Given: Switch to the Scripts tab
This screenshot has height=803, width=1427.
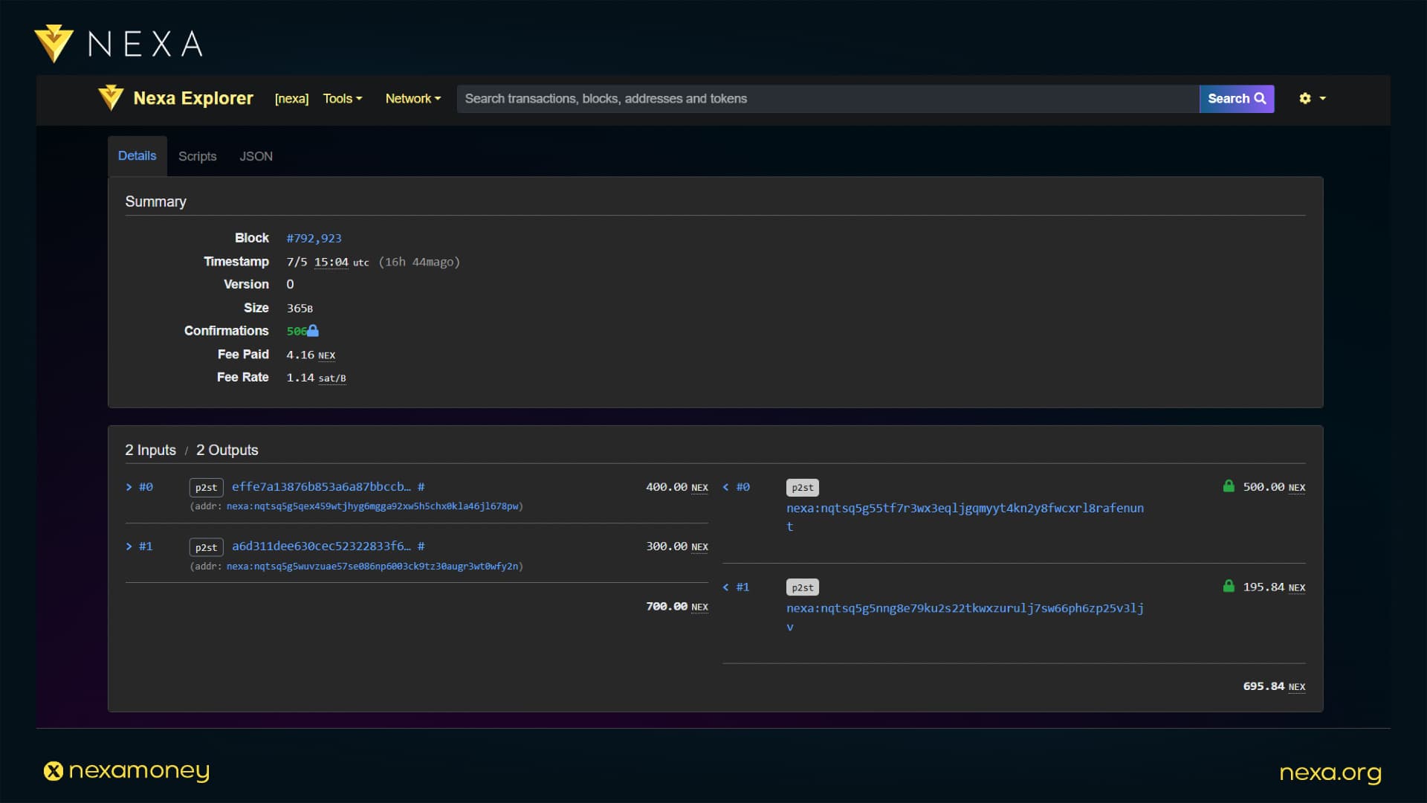Looking at the screenshot, I should pos(198,156).
